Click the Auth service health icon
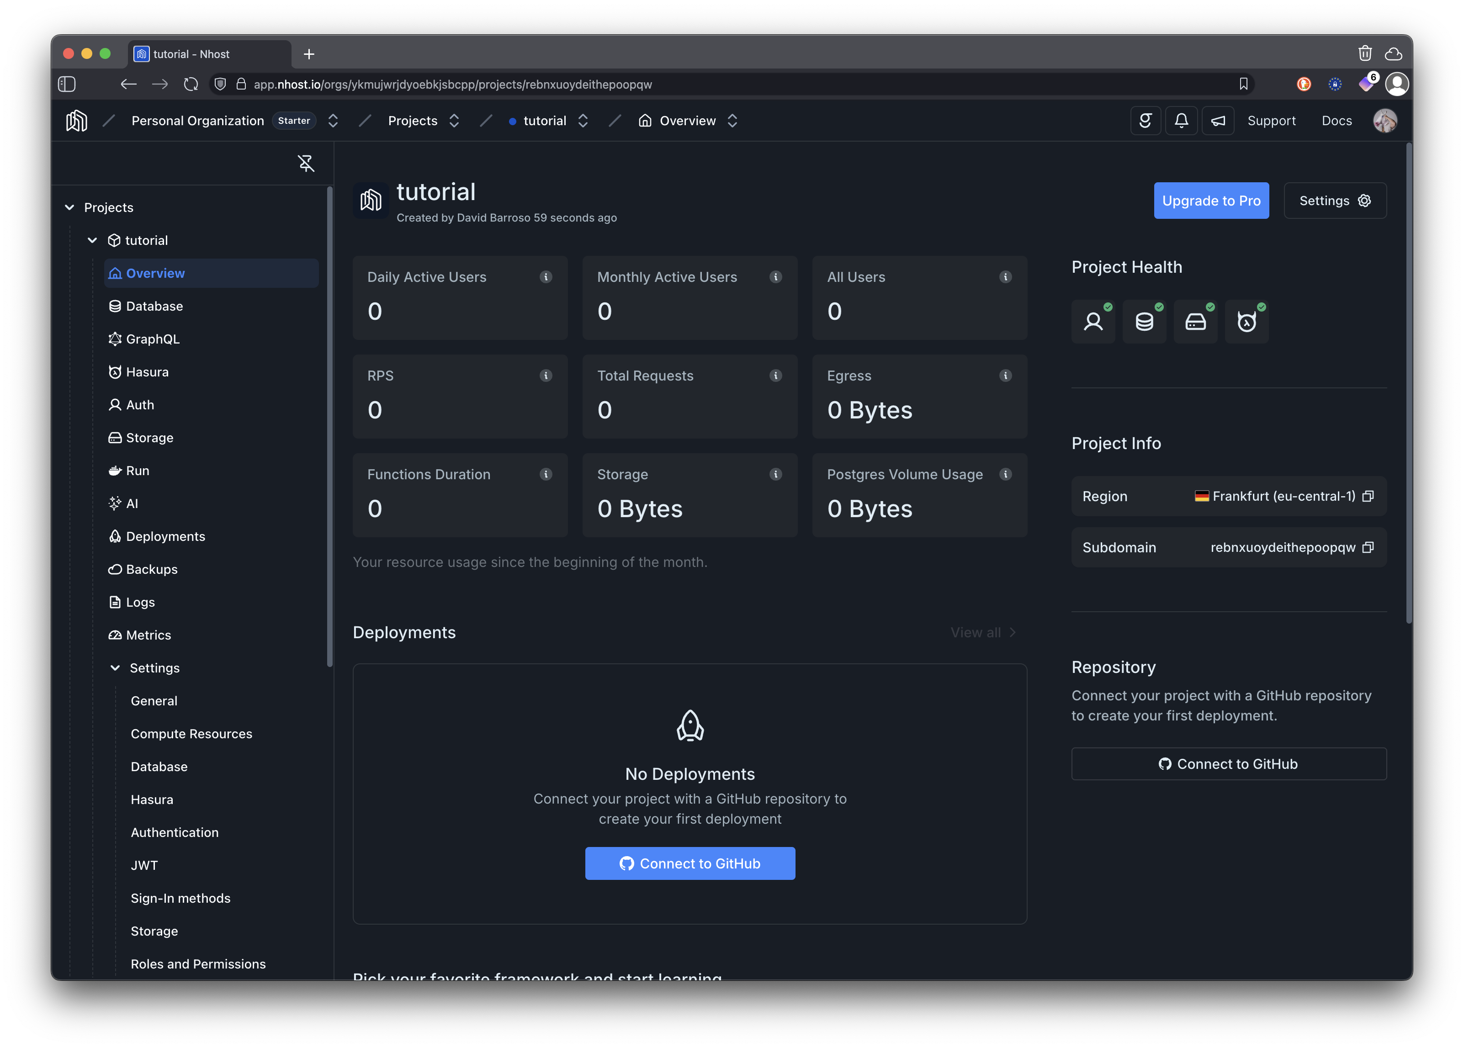 click(1093, 321)
